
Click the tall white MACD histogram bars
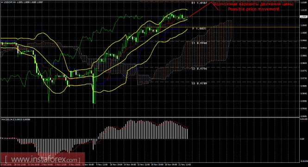157,130
